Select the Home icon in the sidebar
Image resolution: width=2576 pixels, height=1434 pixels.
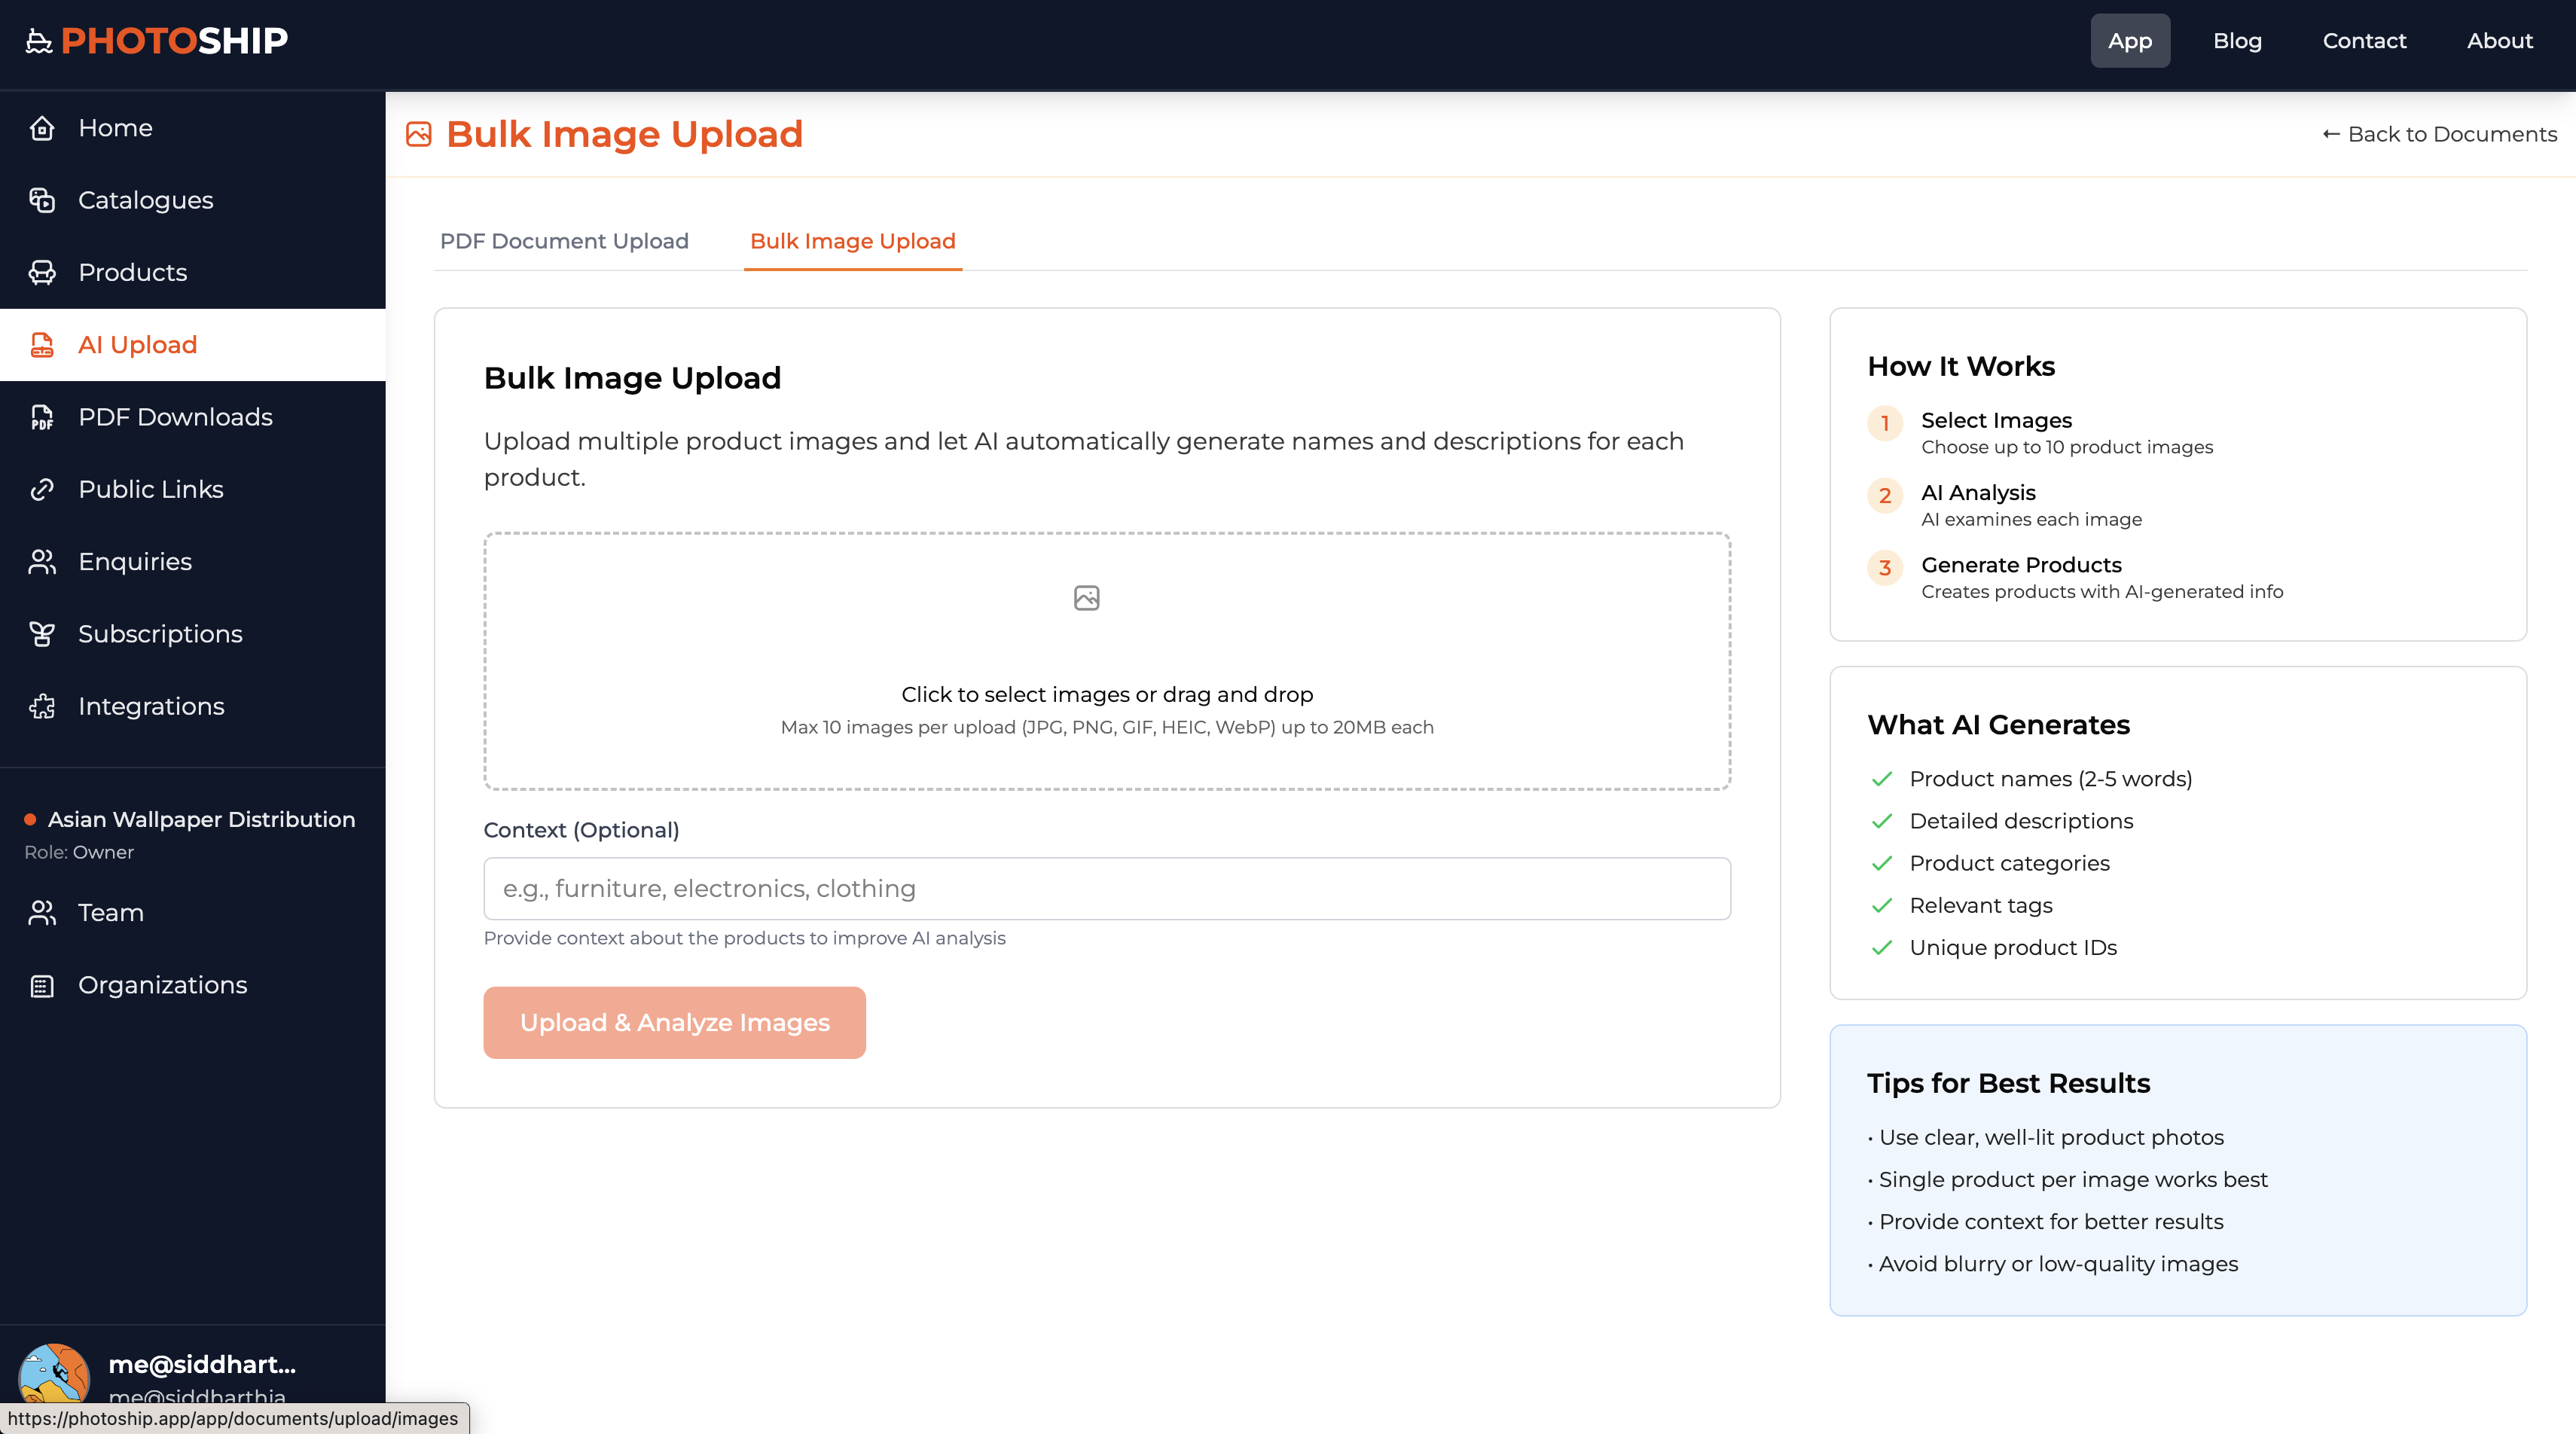point(42,128)
